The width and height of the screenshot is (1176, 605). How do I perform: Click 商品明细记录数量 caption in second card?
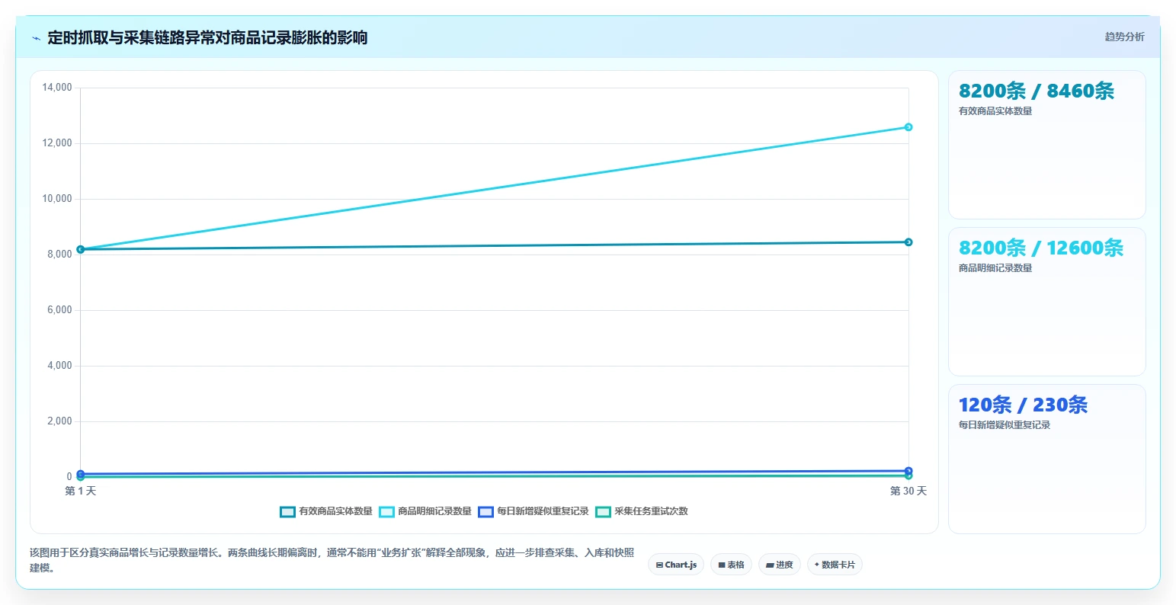pyautogui.click(x=995, y=268)
